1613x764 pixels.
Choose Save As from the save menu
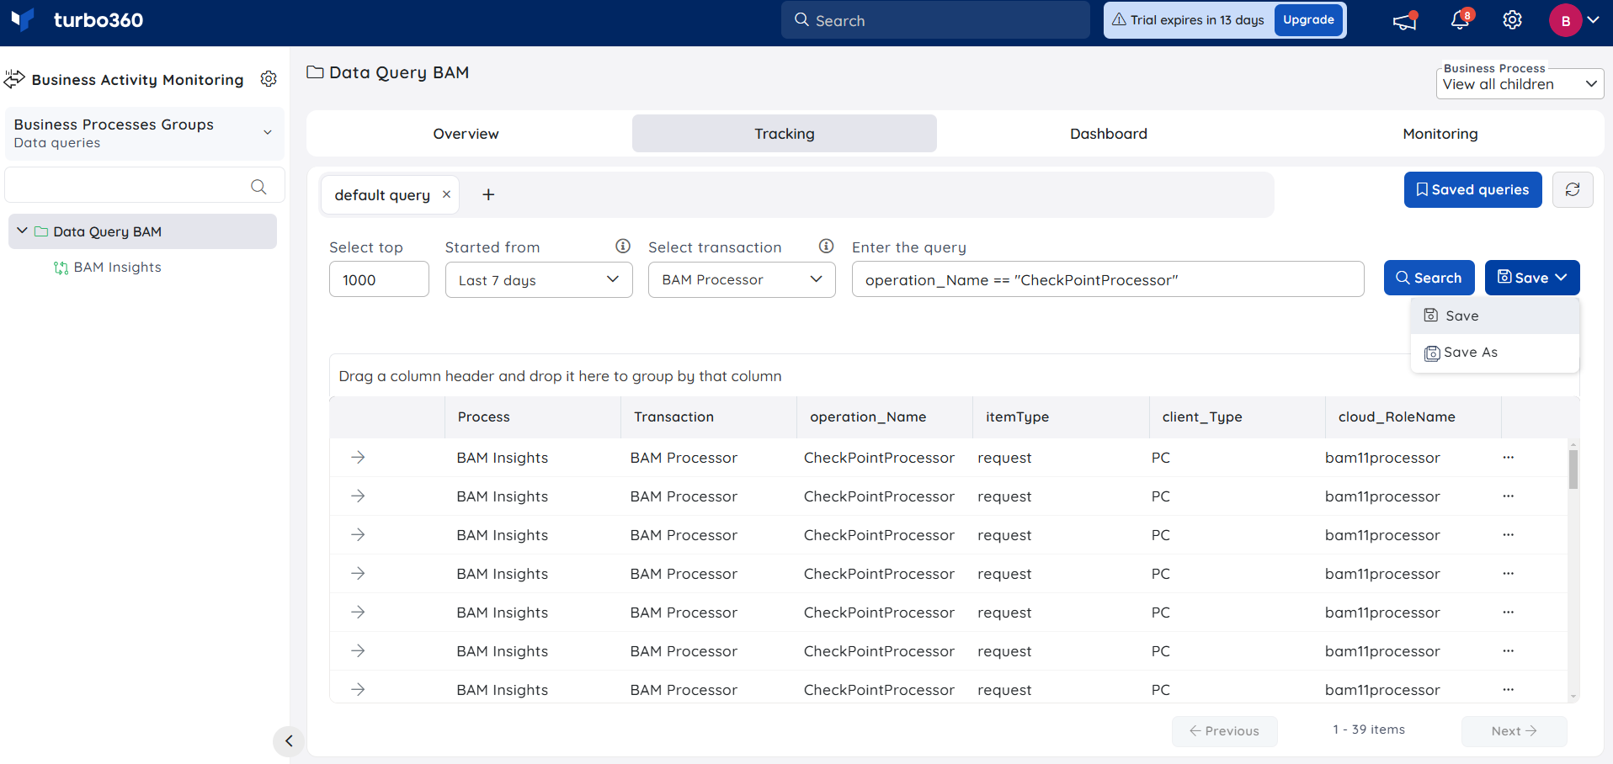click(1495, 353)
